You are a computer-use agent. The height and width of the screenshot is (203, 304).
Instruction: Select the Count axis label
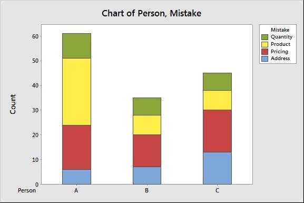(13, 104)
